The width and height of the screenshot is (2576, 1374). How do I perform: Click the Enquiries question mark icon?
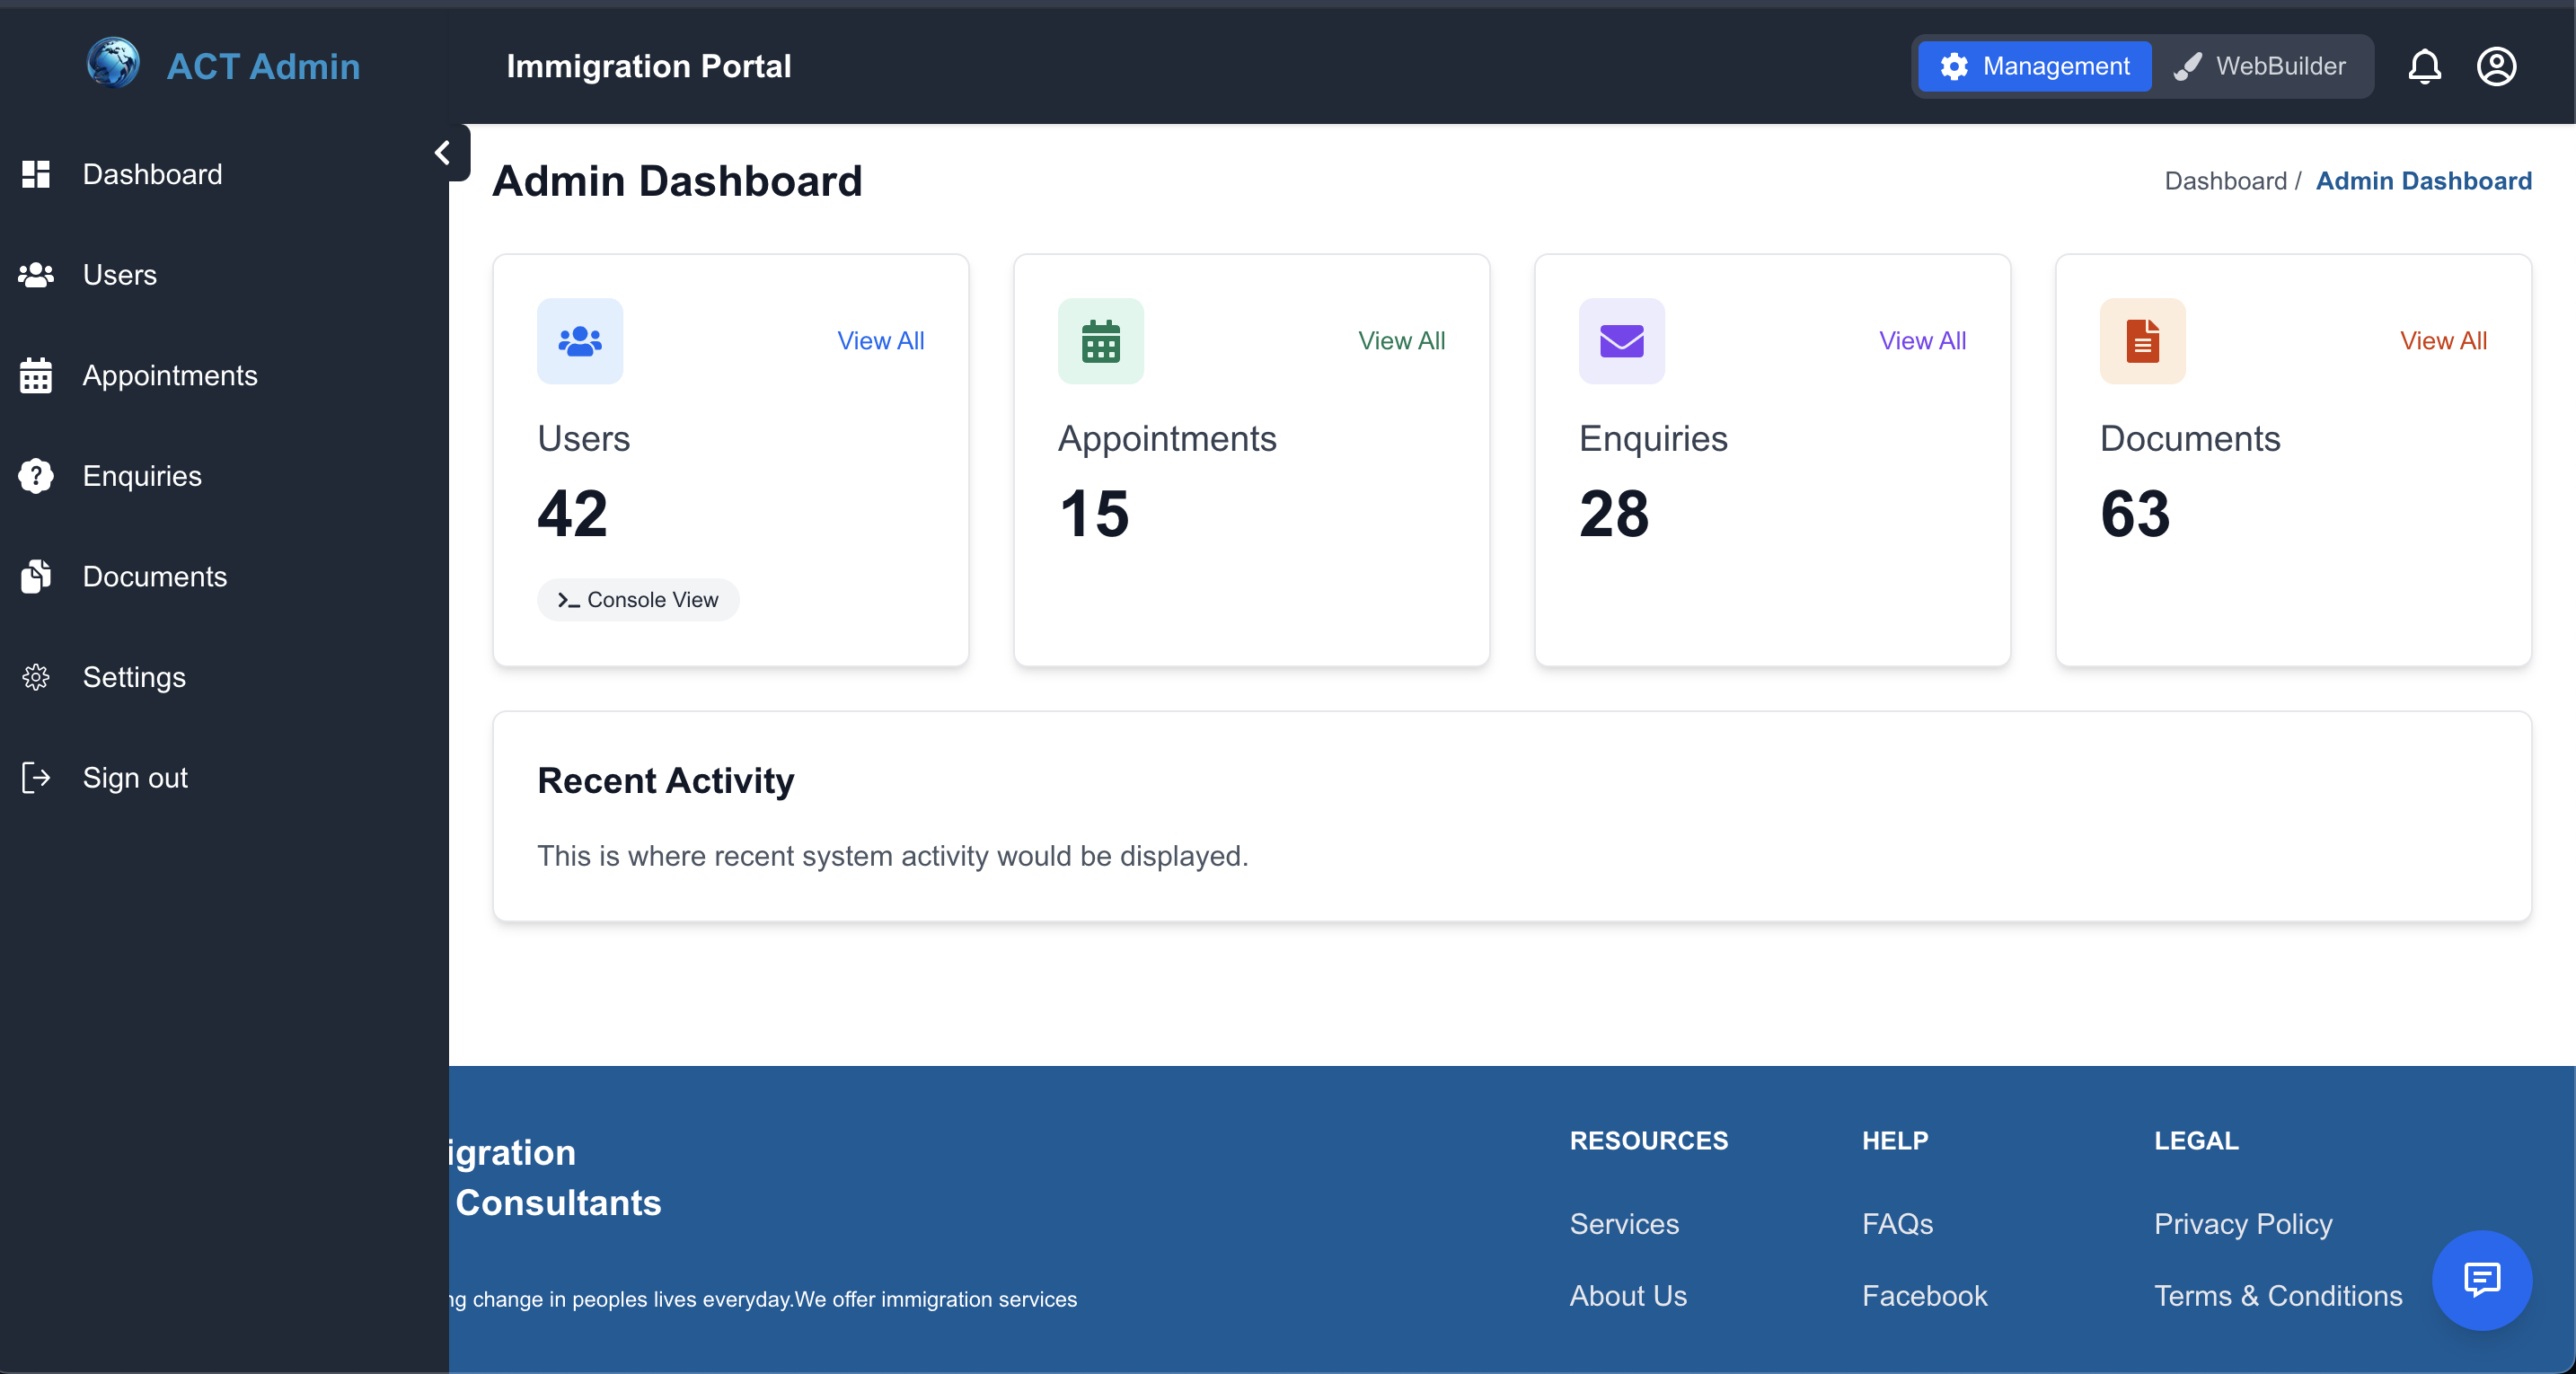pyautogui.click(x=36, y=476)
